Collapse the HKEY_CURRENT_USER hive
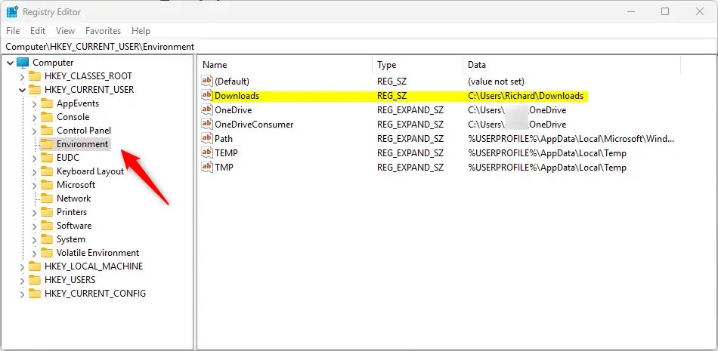This screenshot has height=351, width=718. 22,90
